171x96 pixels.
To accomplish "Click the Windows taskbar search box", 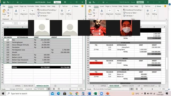I will (x=27, y=94).
